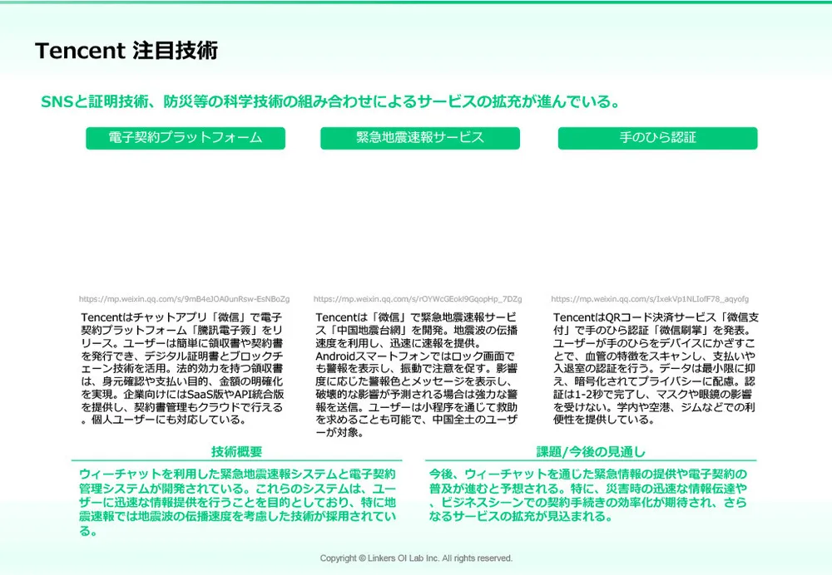Click the green outlook text starting 今後、ウィーチャット
This screenshot has width=832, height=575.
coord(588,495)
